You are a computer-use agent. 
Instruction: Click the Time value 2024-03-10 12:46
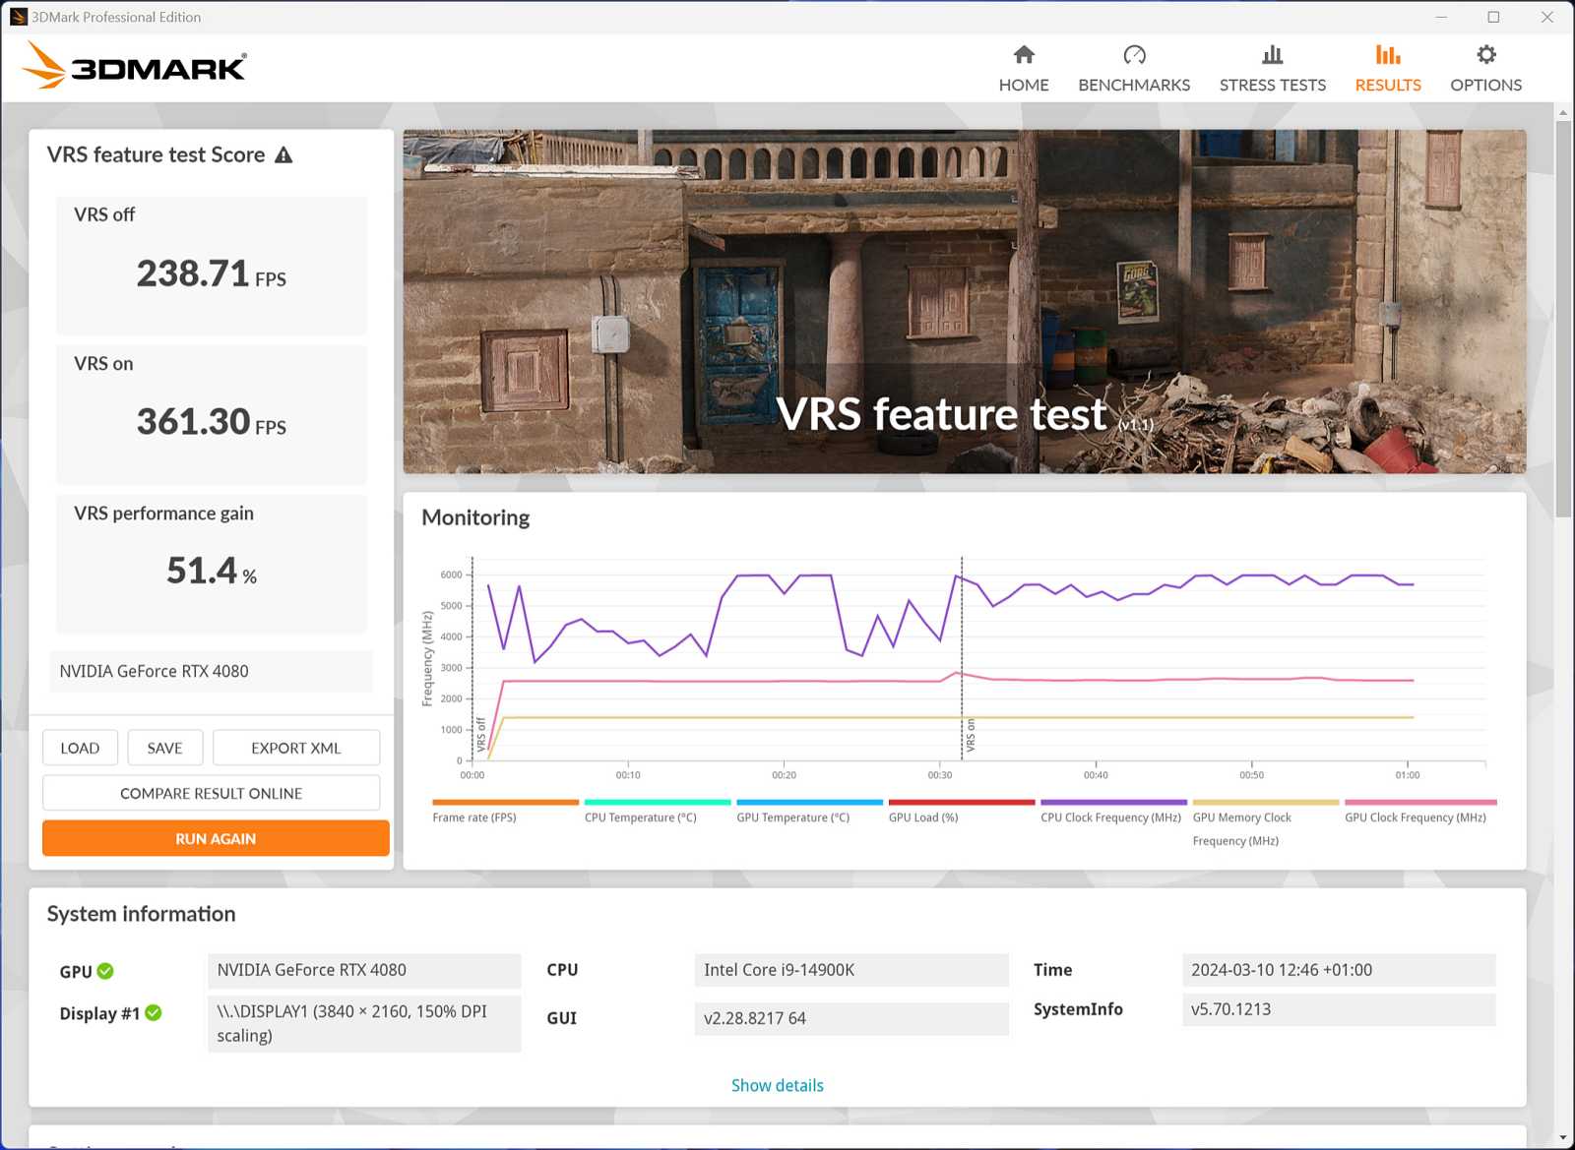pyautogui.click(x=1339, y=970)
